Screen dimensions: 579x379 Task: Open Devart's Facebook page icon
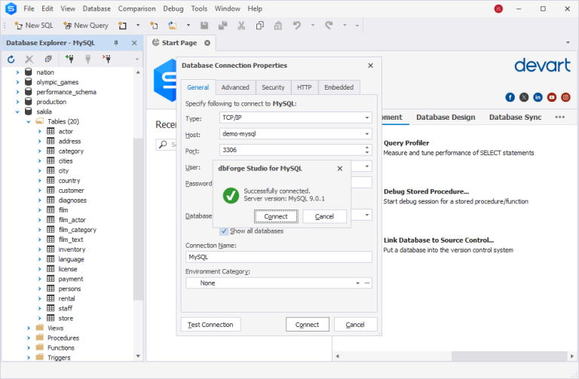click(x=510, y=97)
